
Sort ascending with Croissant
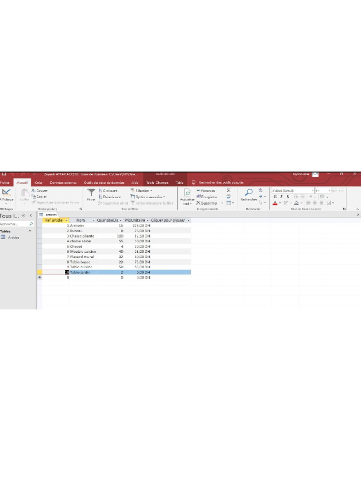click(108, 191)
